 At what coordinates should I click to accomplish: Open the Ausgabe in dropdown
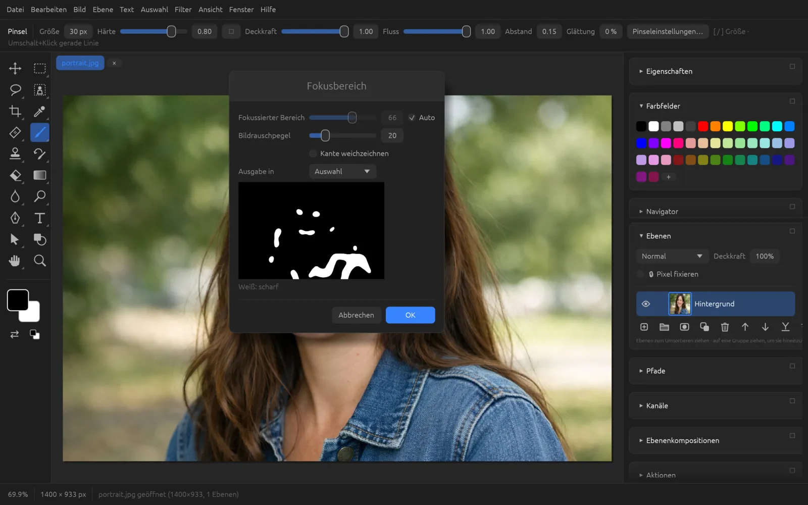(342, 172)
